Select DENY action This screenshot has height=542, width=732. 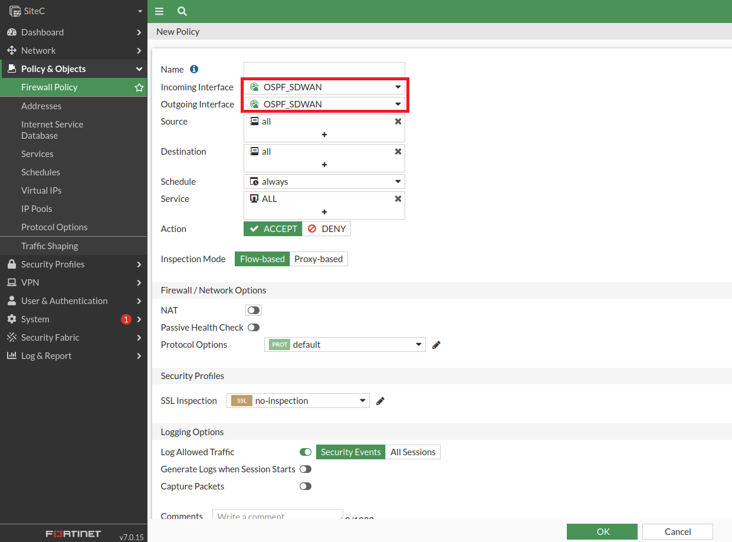pos(327,228)
